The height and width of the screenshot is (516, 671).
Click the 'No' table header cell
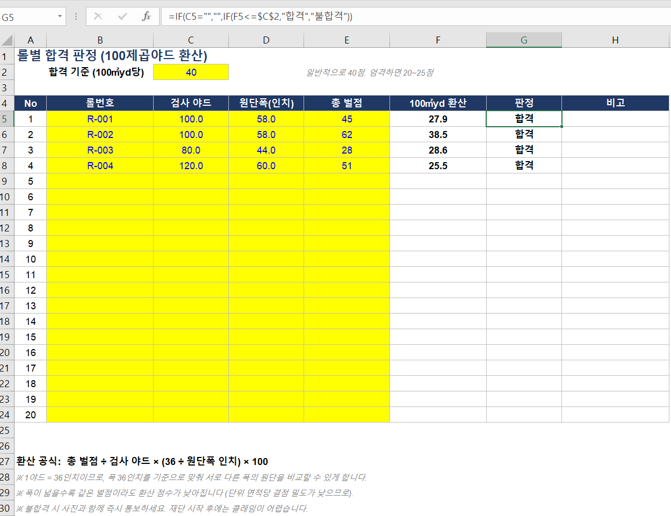point(31,103)
